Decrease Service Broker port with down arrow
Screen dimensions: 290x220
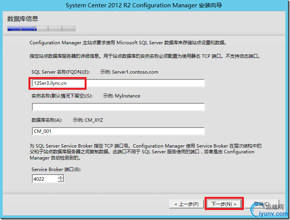click(x=61, y=181)
